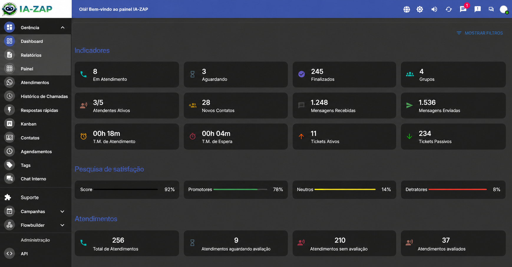512x267 pixels.
Task: Click the Detratores red progress bar
Action: [458, 189]
